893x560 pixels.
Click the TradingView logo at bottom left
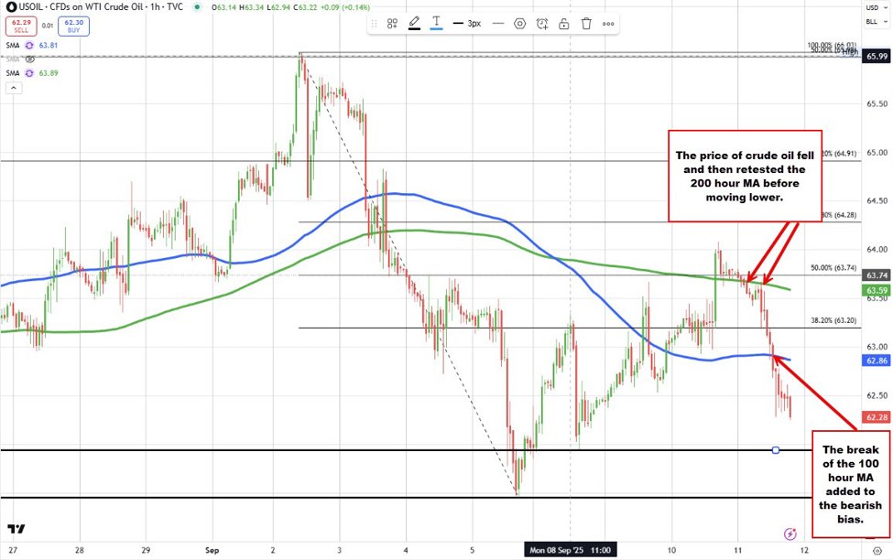(15, 529)
